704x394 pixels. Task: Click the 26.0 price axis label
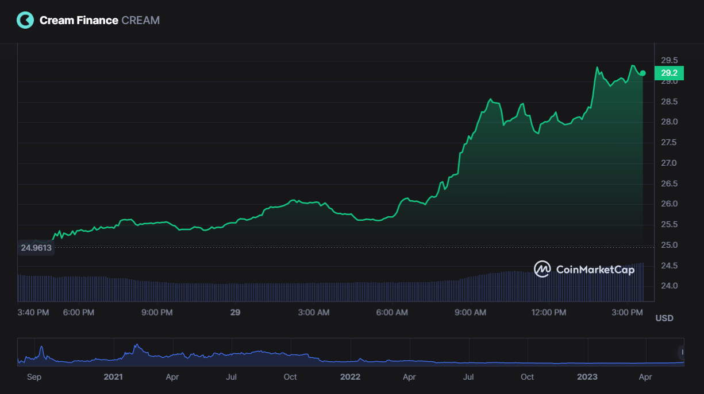pos(669,204)
